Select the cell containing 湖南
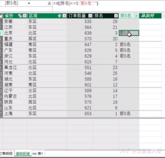The height and width of the screenshot is (158, 165). click(x=15, y=85)
